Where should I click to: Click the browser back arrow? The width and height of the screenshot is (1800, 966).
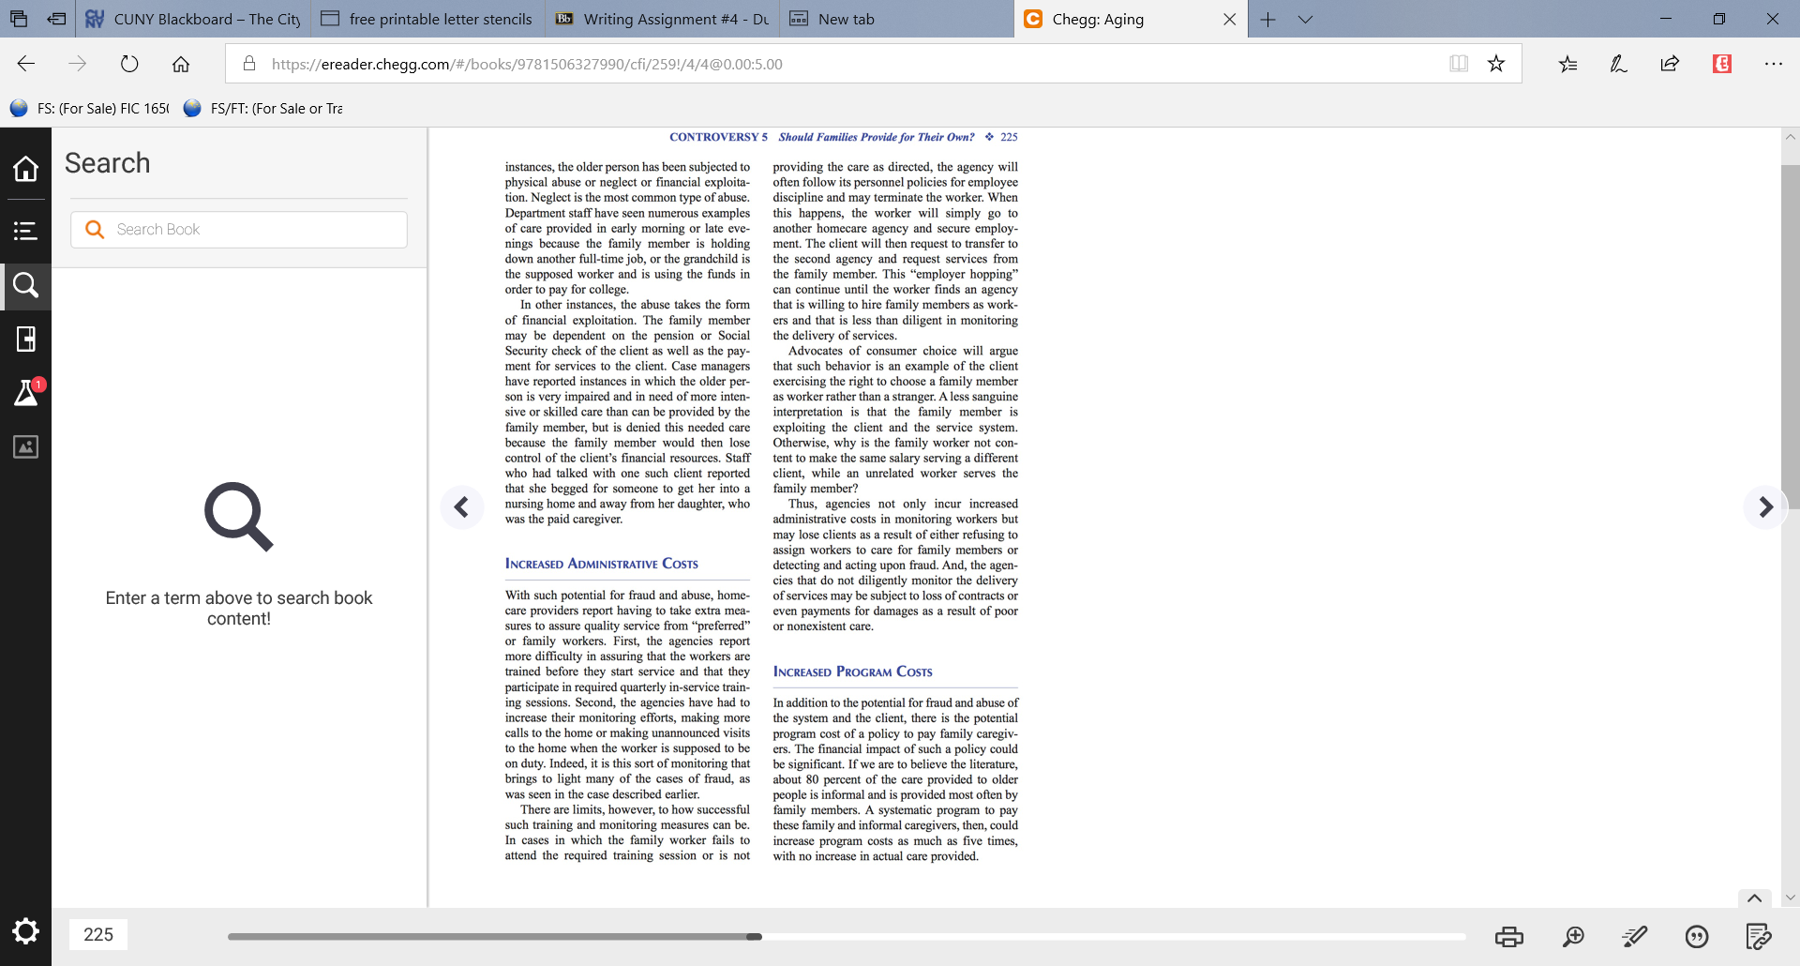click(x=26, y=64)
